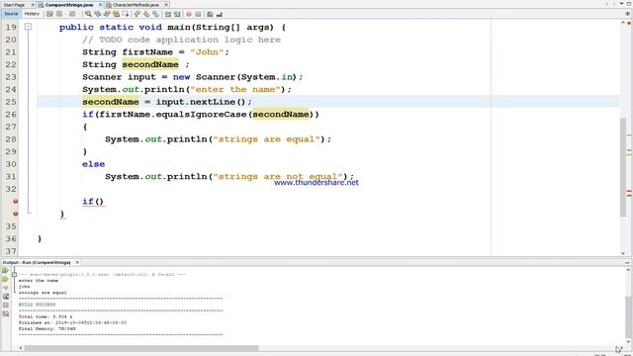Click "strings are not equal" string
The image size is (633, 356).
point(278,176)
